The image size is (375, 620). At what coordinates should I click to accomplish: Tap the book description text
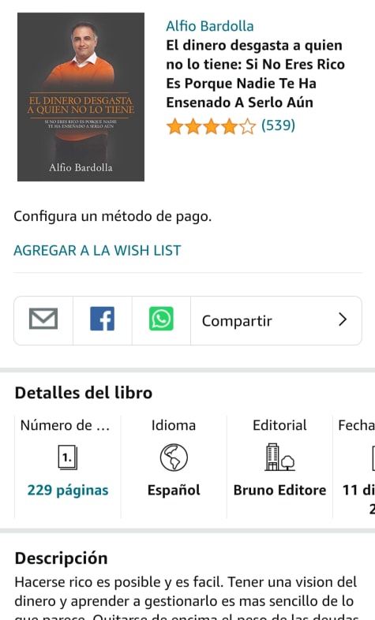186,596
